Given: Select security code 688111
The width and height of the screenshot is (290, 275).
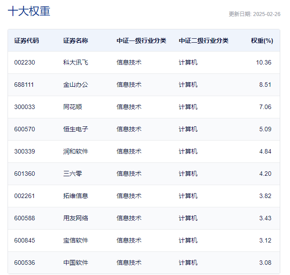Looking at the screenshot, I should (x=24, y=85).
